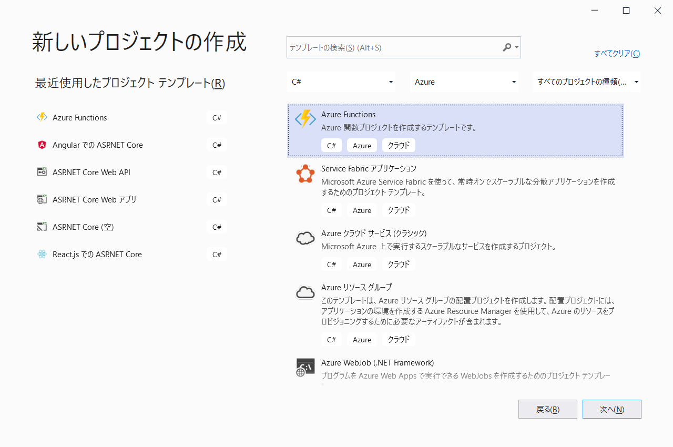Maximize the new project dialog
The width and height of the screenshot is (673, 447).
click(626, 11)
